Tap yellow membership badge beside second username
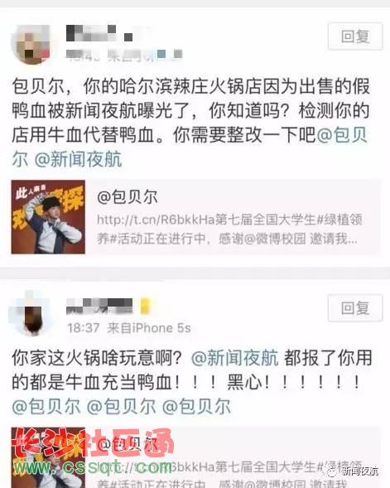Viewport: 390px width, 488px height. [145, 306]
